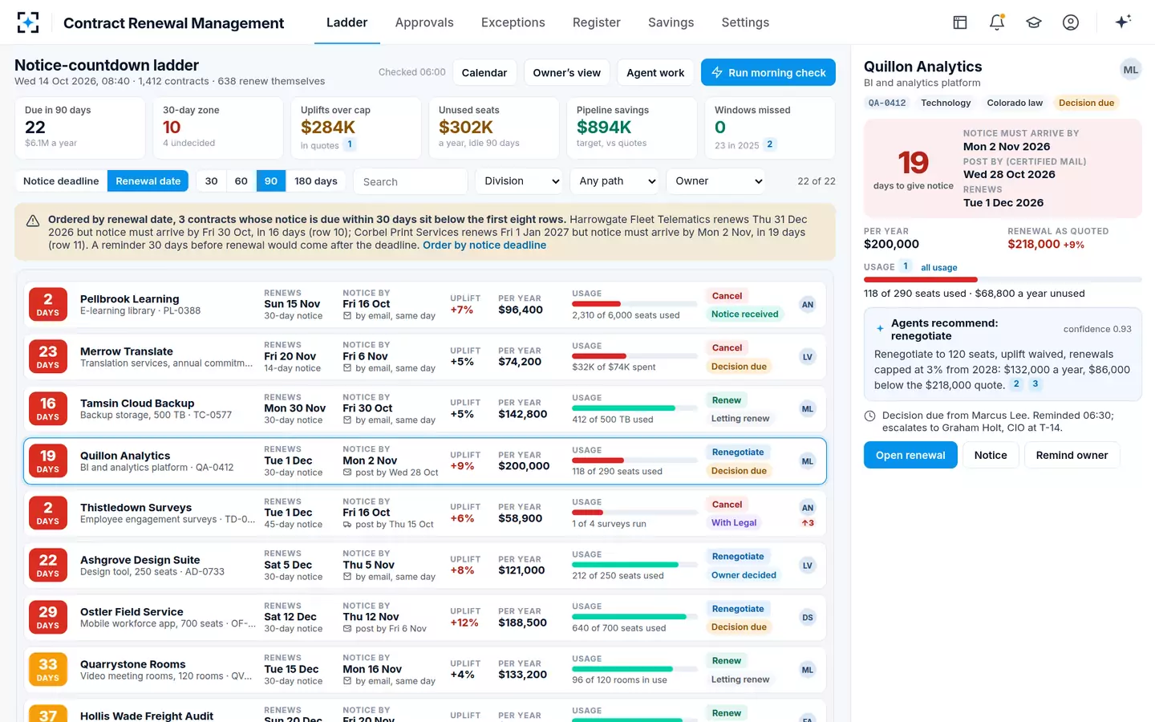This screenshot has height=722, width=1155.
Task: Click the clock icon beside Decision due from Marcus Lee
Action: point(869,416)
